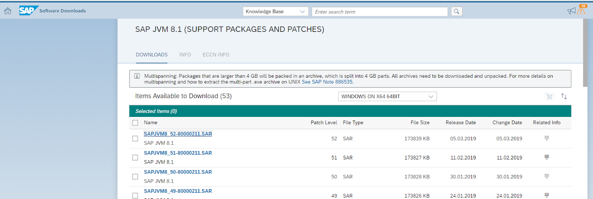Click the sort arrows icon
The width and height of the screenshot is (593, 199).
pos(564,96)
